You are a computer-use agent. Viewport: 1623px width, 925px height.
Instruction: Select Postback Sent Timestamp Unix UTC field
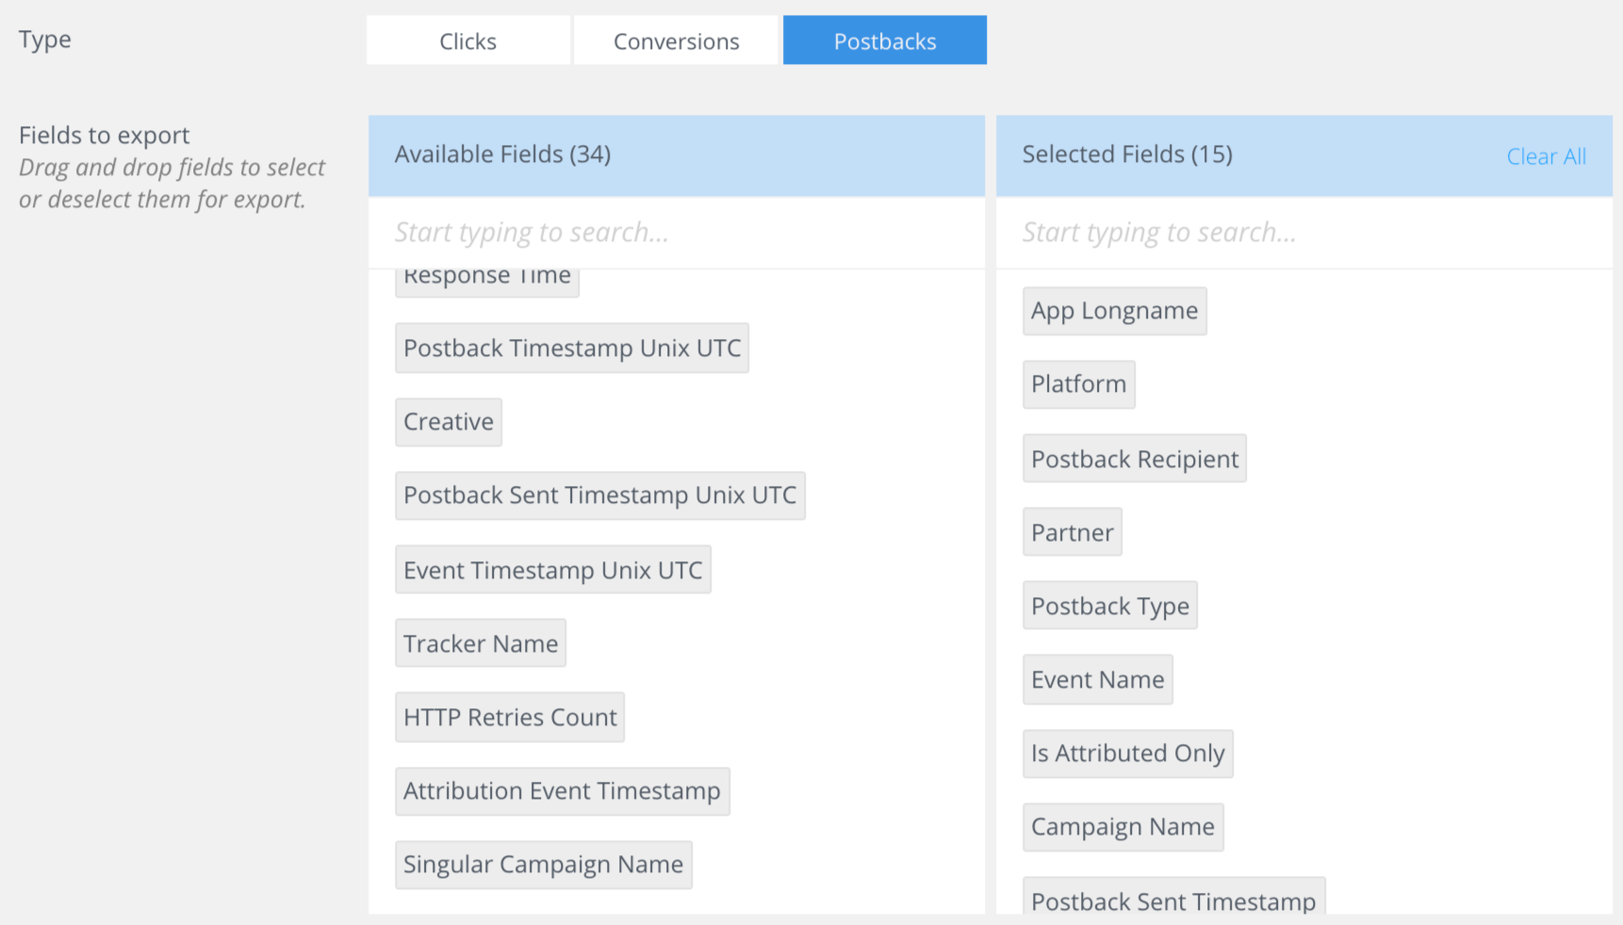point(600,495)
